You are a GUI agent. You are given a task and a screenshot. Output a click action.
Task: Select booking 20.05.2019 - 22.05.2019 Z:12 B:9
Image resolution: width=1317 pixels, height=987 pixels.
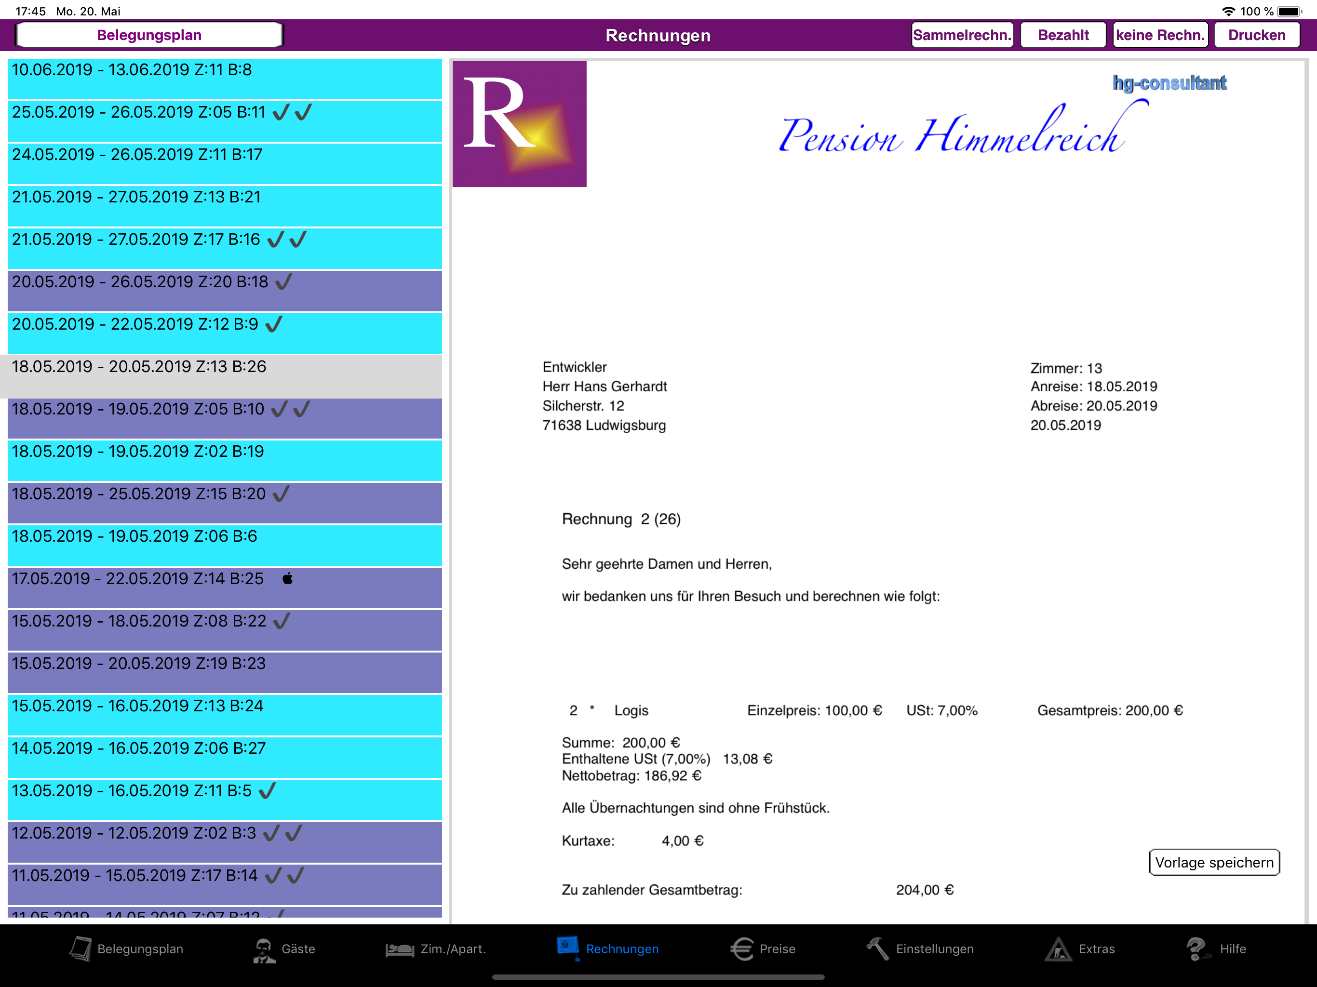225,333
